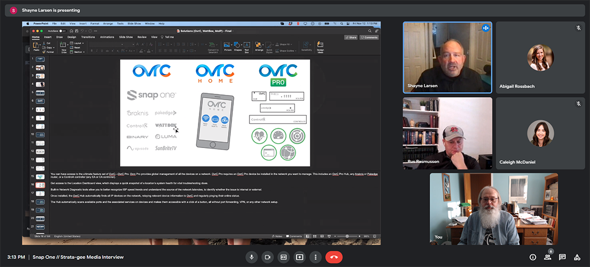This screenshot has height=267, width=590.
Task: Open Design Ideas in the ribbon
Action: tap(320, 47)
